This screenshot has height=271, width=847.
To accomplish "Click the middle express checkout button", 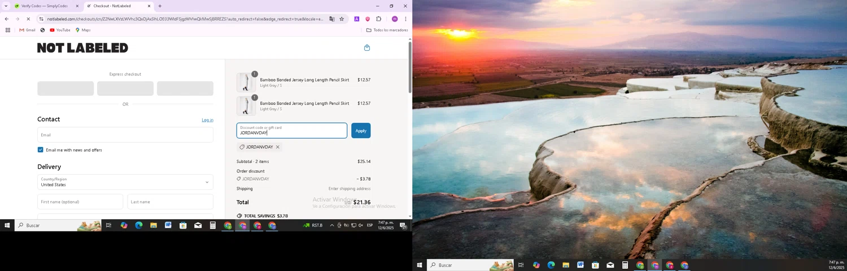I will click(125, 88).
